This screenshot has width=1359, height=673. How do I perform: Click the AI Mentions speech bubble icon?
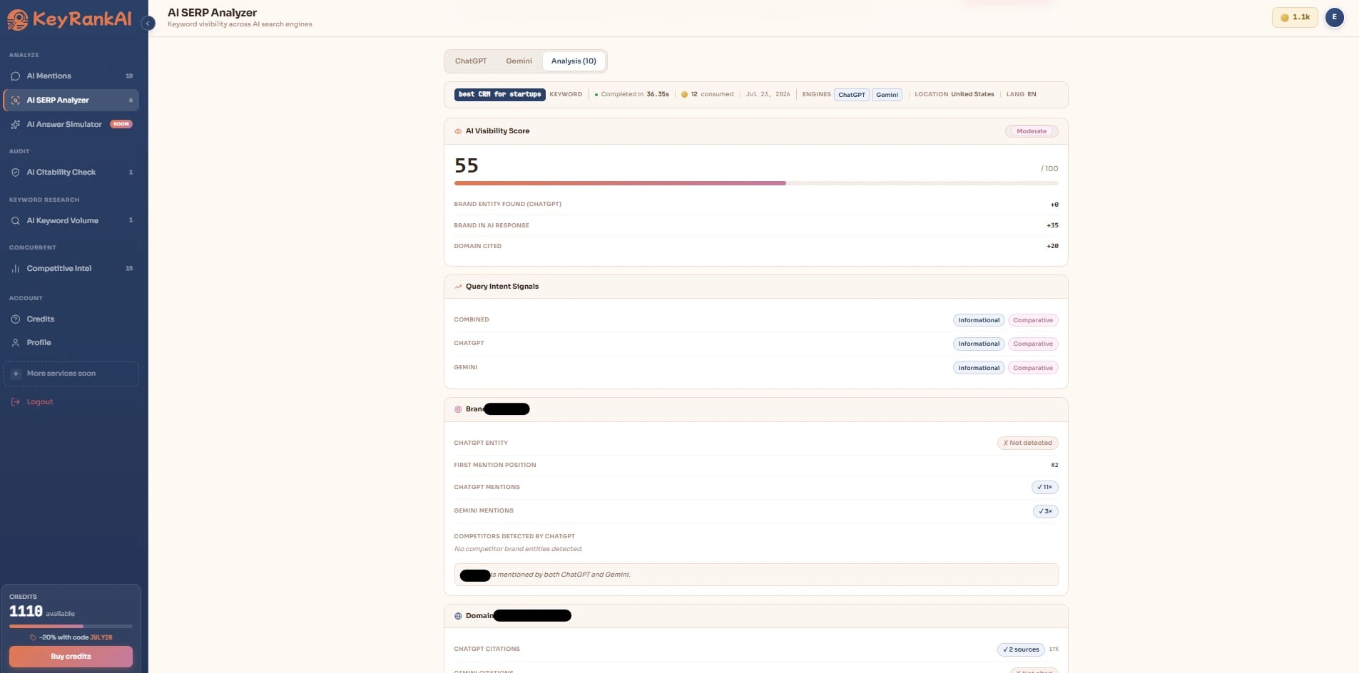(16, 76)
